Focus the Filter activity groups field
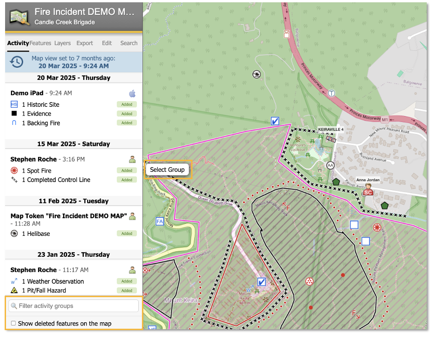 pos(74,306)
